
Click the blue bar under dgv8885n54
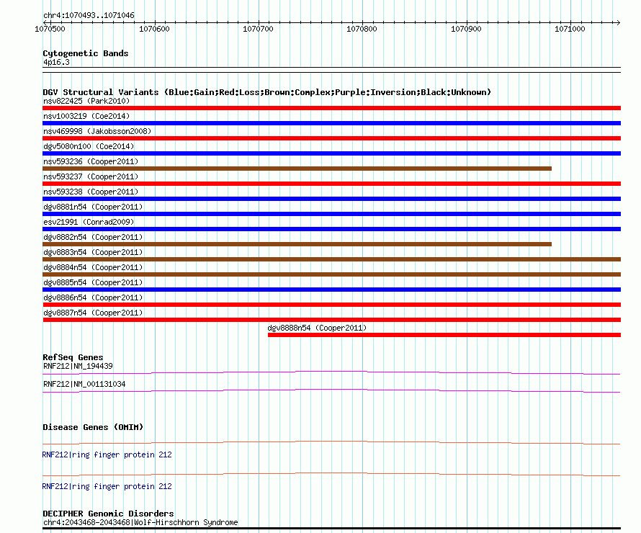331,290
